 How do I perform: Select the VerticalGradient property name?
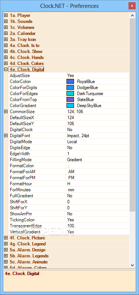point(25,232)
